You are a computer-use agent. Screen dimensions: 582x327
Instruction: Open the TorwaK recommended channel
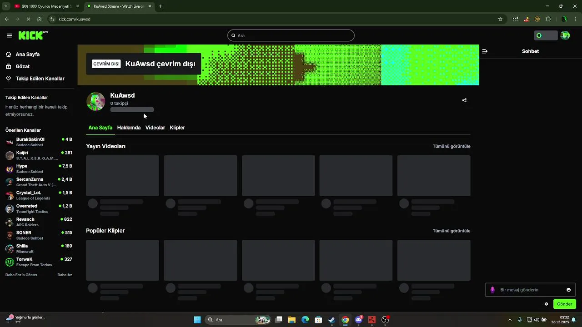click(39, 262)
